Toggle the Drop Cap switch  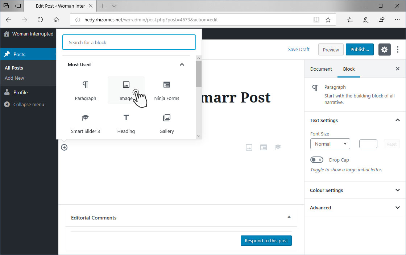pyautogui.click(x=317, y=160)
